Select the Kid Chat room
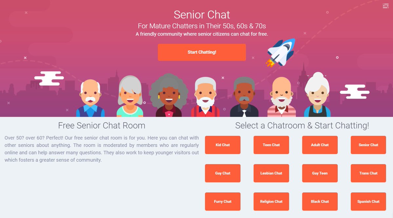This screenshot has height=218, width=393. (x=223, y=145)
